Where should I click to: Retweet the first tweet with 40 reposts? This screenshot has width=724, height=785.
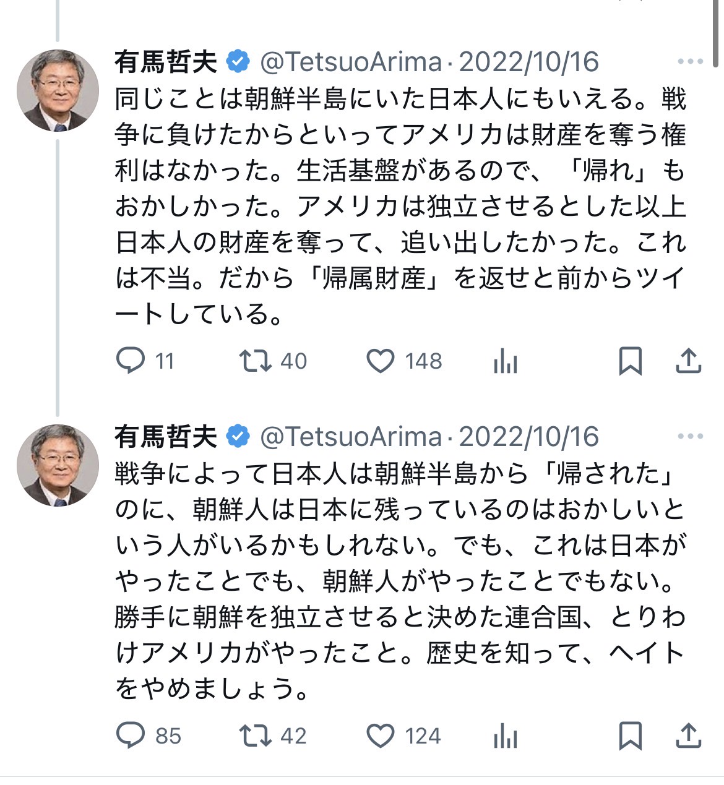[273, 361]
